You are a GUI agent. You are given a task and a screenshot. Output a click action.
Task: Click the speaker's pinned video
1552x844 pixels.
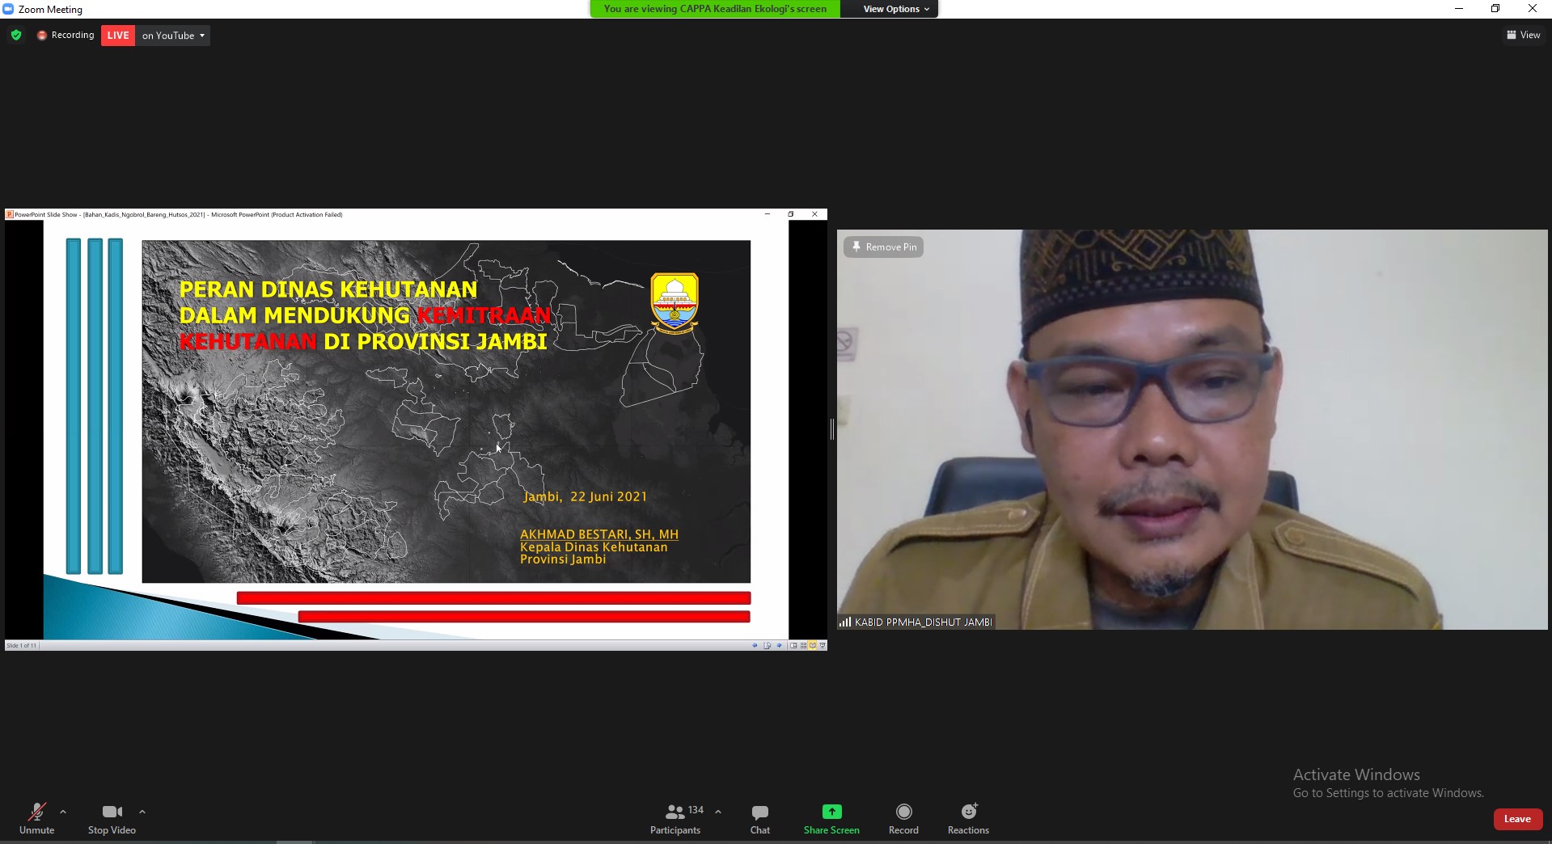[x=1191, y=429]
